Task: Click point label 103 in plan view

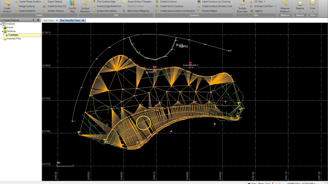Action: tap(151, 72)
